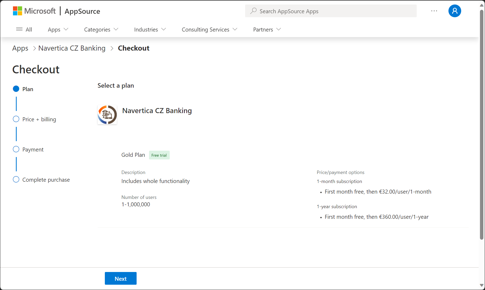
Task: Select the Price + billing step circle
Action: (x=16, y=119)
